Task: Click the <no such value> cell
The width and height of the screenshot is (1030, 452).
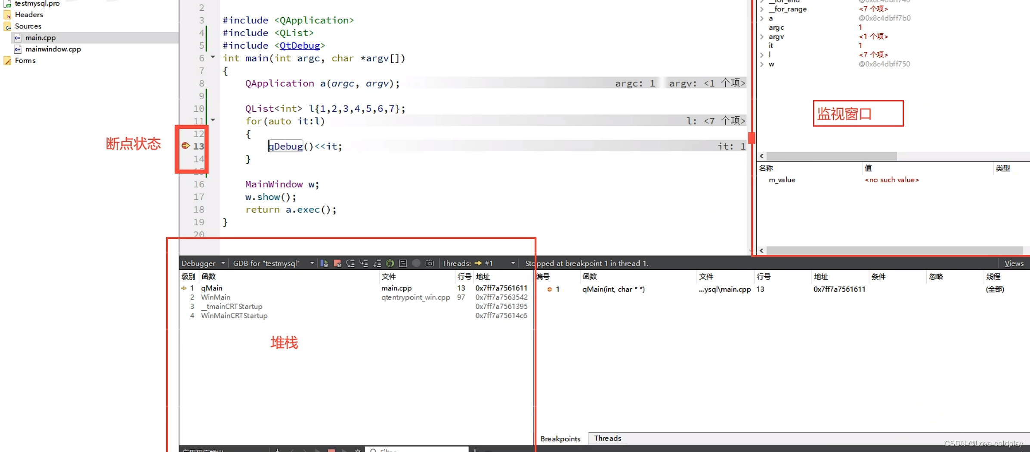Action: coord(892,180)
